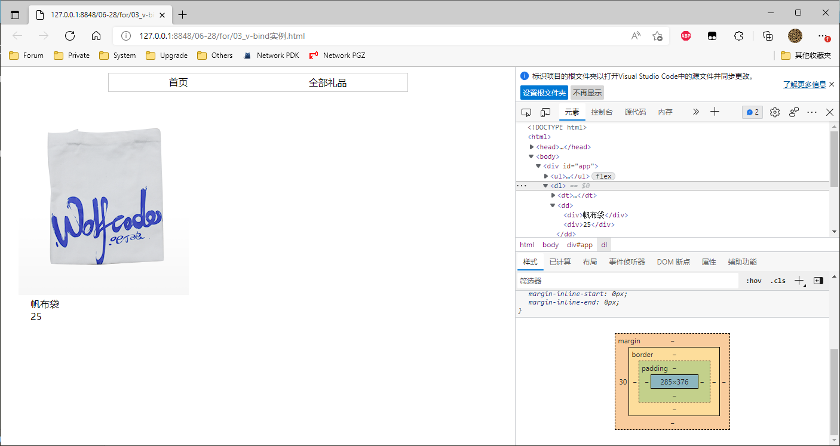The height and width of the screenshot is (446, 840).
Task: Click the 不再显示 button
Action: point(587,93)
